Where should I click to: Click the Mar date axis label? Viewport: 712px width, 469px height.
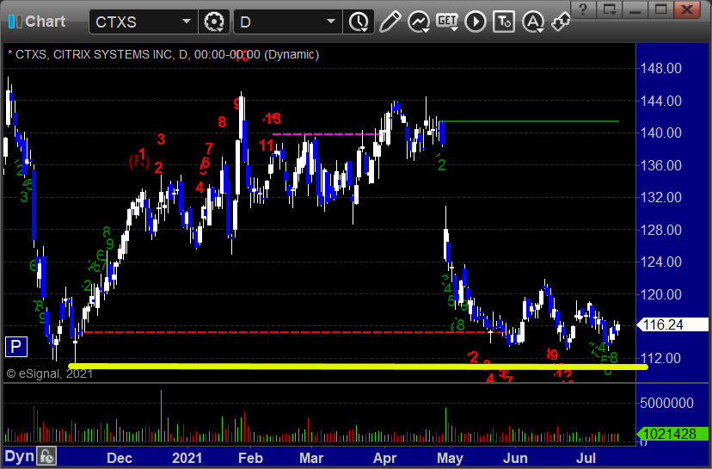[311, 458]
